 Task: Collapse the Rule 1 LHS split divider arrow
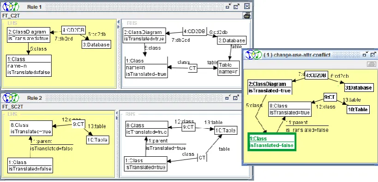118,22
